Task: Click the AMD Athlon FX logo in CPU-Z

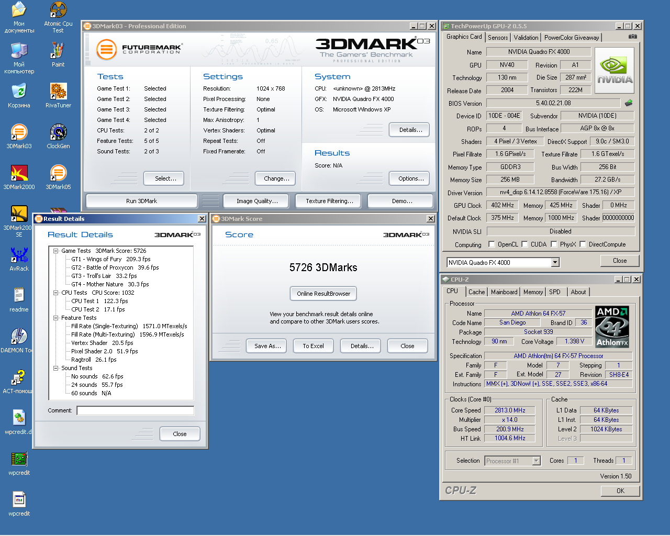Action: click(612, 327)
